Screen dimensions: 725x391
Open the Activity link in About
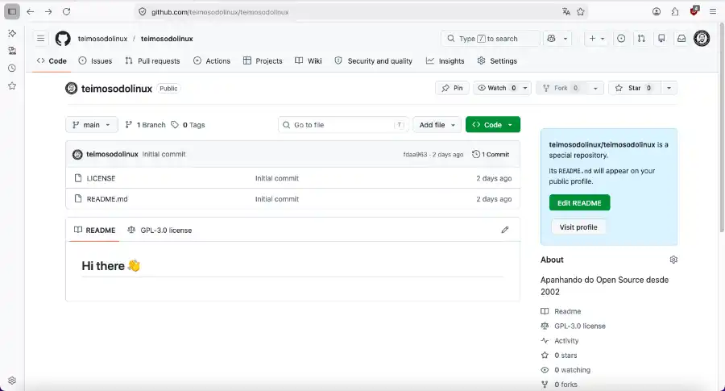point(566,340)
